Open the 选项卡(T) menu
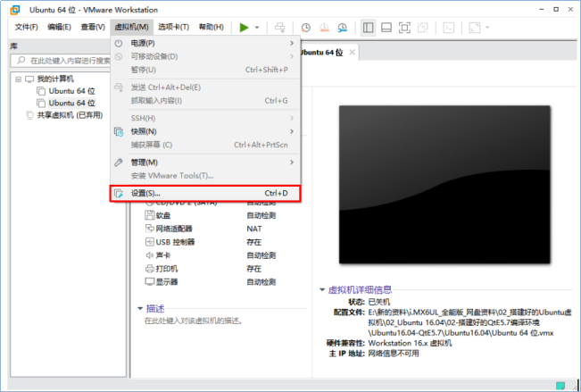This screenshot has width=581, height=392. [x=173, y=27]
